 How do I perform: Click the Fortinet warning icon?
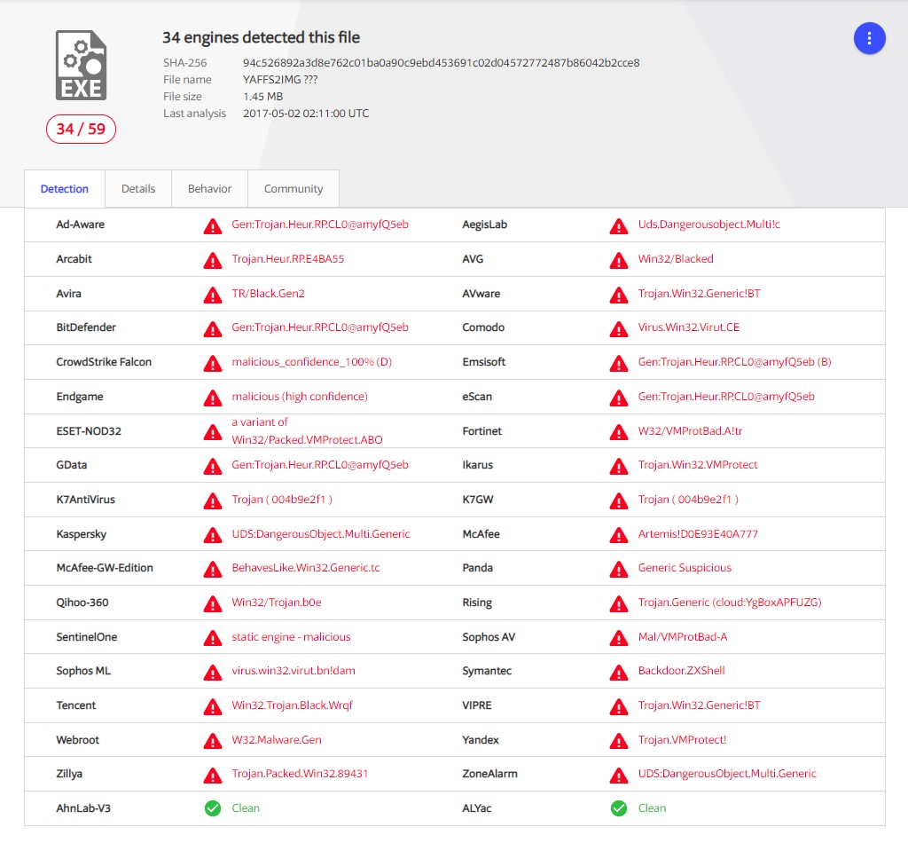pyautogui.click(x=619, y=432)
